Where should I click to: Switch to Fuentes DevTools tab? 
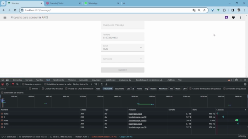[39, 80]
